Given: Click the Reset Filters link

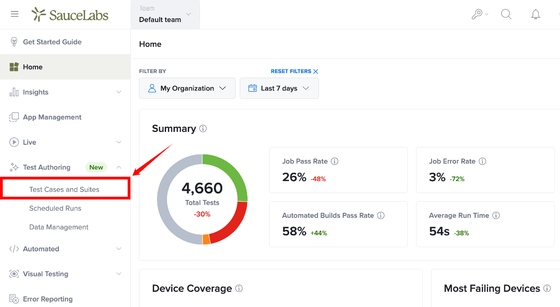Looking at the screenshot, I should [294, 71].
